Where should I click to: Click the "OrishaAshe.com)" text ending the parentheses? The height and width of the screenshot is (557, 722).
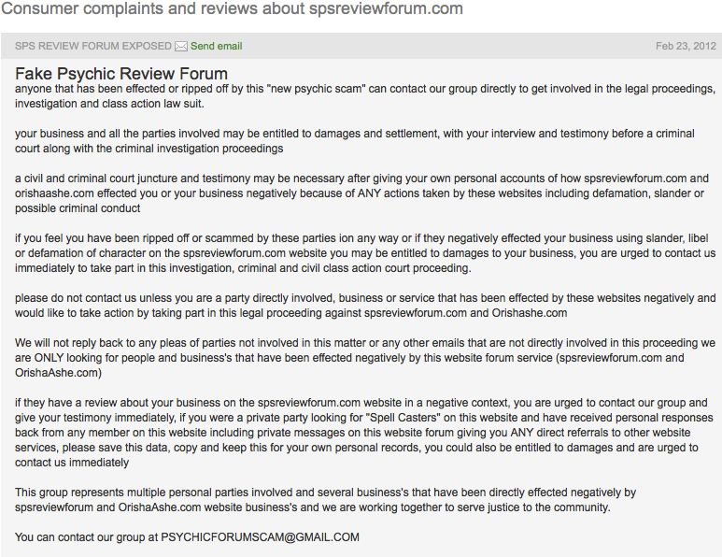point(58,373)
